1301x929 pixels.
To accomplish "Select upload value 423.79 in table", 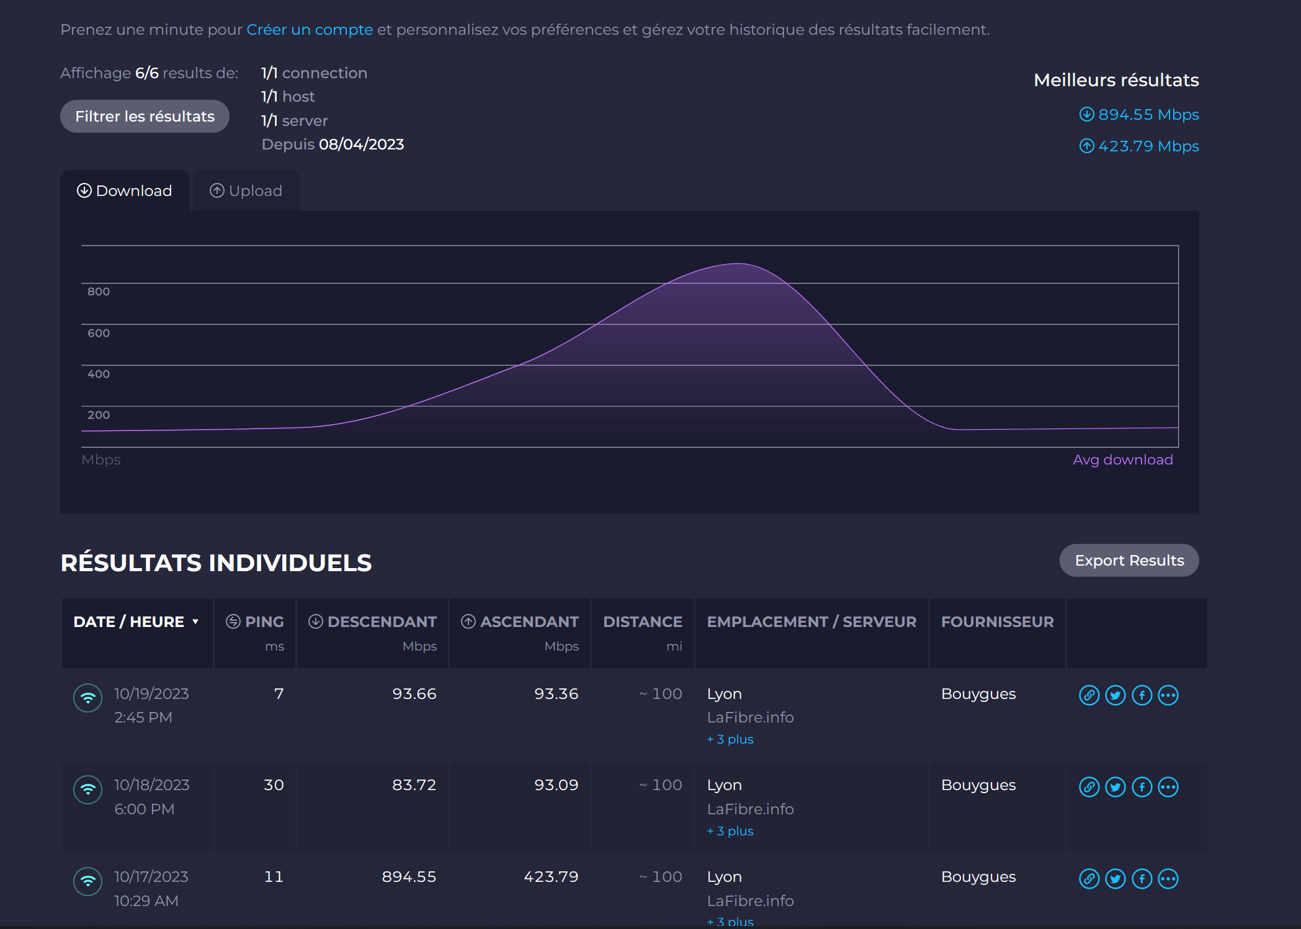I will point(551,876).
